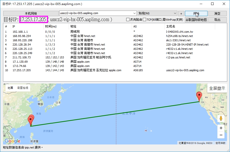Select the IP cell 17.1.130.69

(x=20, y=62)
